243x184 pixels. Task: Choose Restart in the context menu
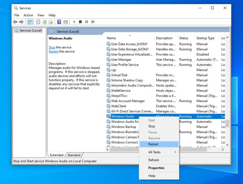tap(159, 144)
